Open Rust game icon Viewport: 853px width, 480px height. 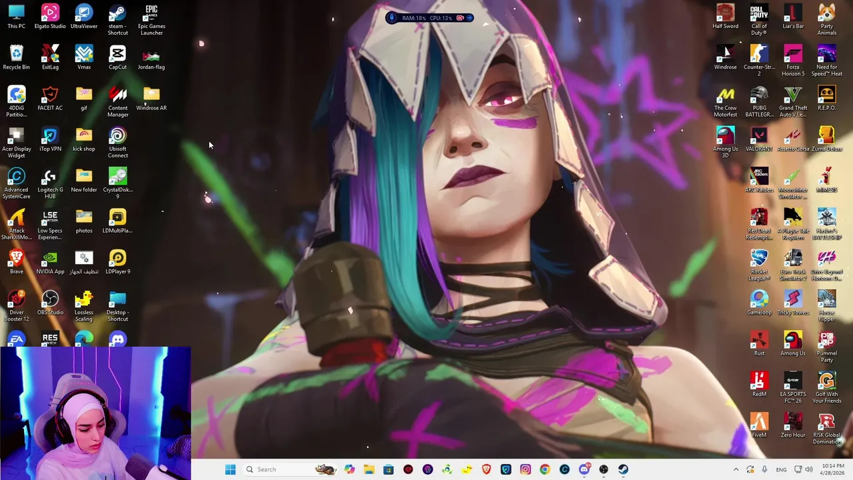click(759, 343)
